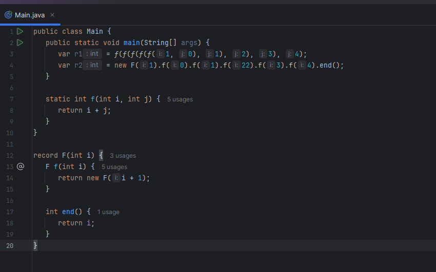Click 'String[]' type in main signature
This screenshot has height=272, width=436.
click(160, 43)
